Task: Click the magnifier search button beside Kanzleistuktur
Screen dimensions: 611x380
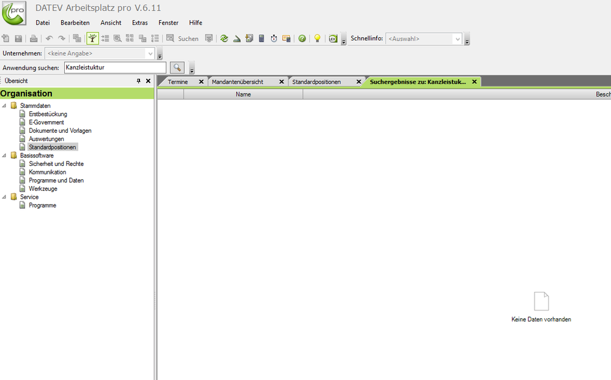Action: (177, 67)
